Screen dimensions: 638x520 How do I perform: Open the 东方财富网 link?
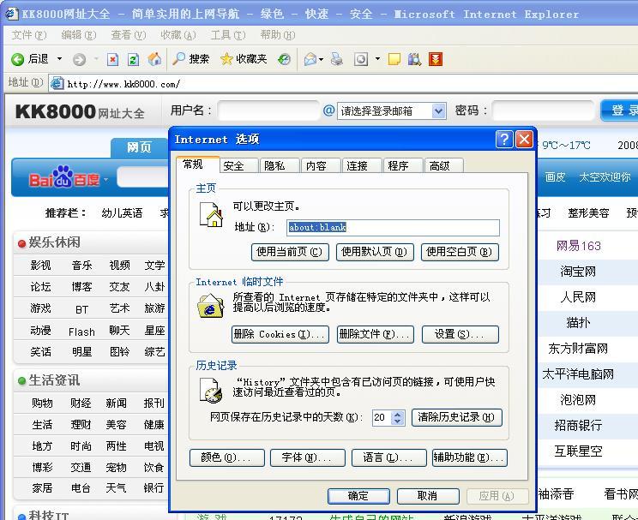(578, 349)
